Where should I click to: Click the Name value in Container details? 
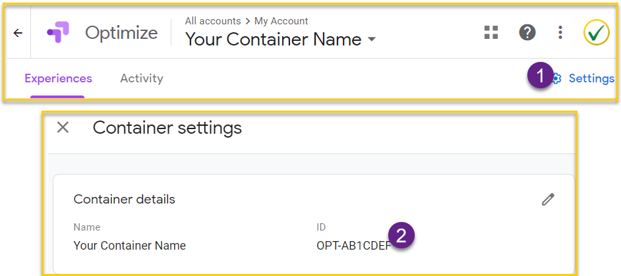[129, 246]
